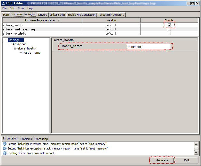Collapse the Advanced tree node
This screenshot has height=166, width=201.
point(10,44)
